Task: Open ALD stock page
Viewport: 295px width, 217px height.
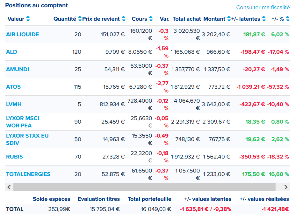Action: point(12,52)
